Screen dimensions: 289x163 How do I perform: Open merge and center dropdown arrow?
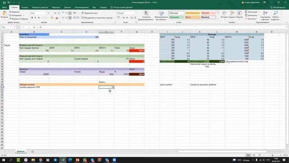pos(114,18)
